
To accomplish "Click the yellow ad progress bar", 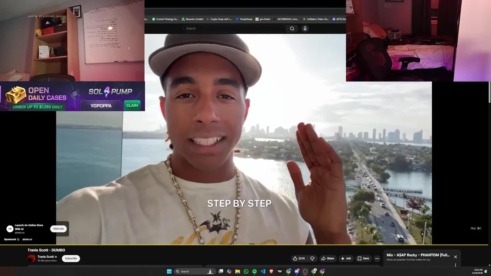I will click(244, 245).
